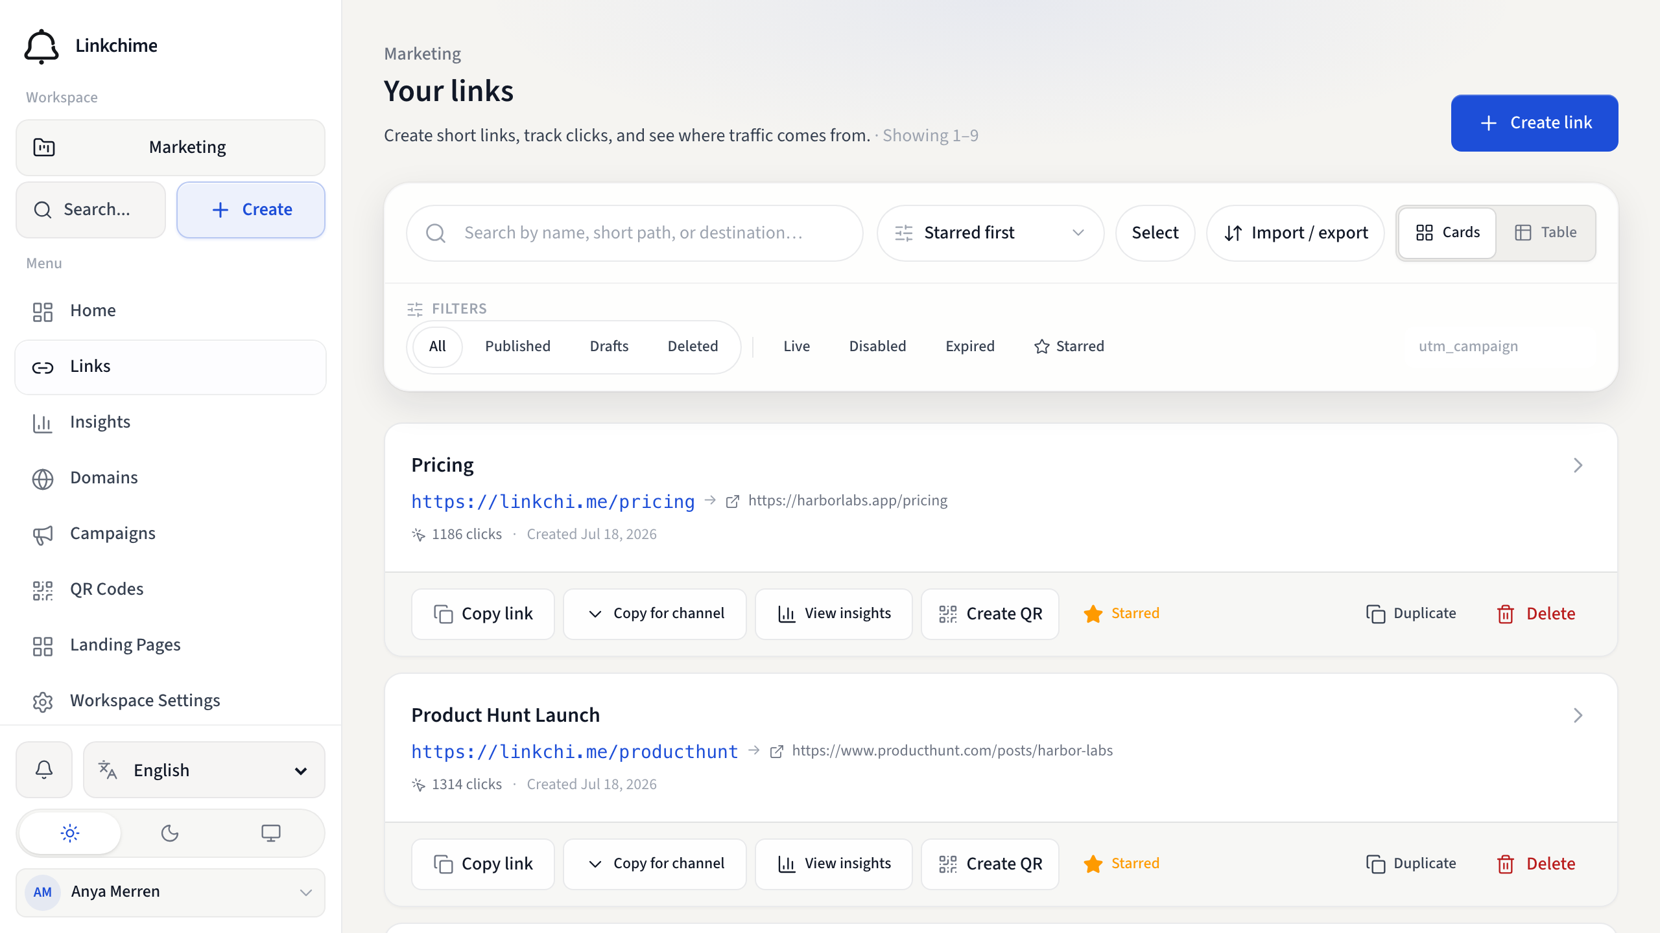This screenshot has width=1660, height=933.
Task: Open Landing Pages in sidebar
Action: pos(171,645)
